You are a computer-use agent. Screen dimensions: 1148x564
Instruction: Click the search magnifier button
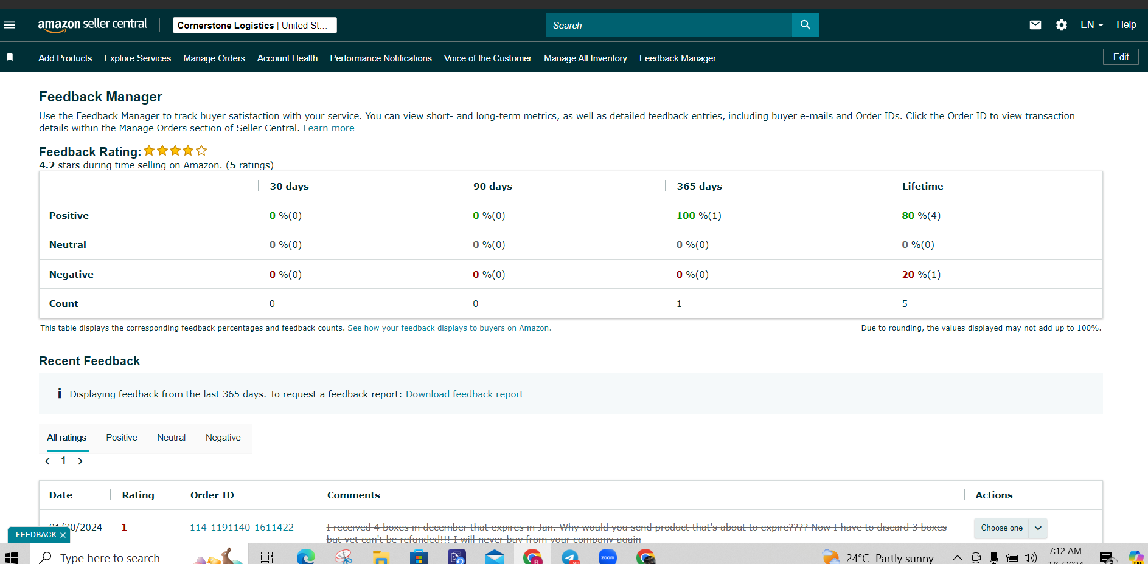click(x=805, y=25)
